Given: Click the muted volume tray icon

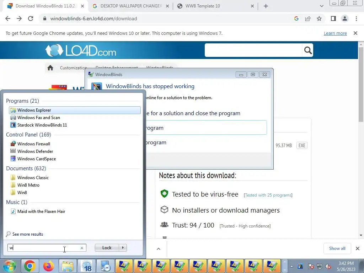Looking at the screenshot, I should 328,267.
